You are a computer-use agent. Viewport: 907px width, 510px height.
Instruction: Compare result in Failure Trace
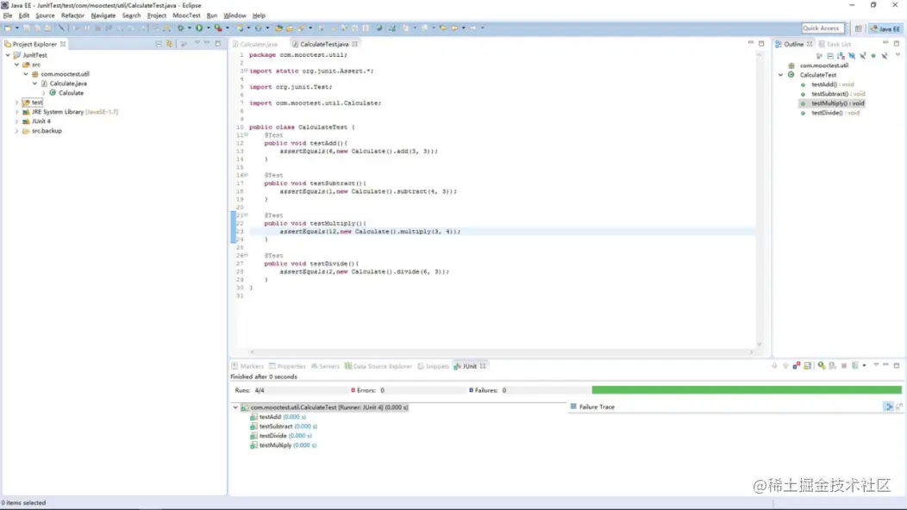coord(898,407)
